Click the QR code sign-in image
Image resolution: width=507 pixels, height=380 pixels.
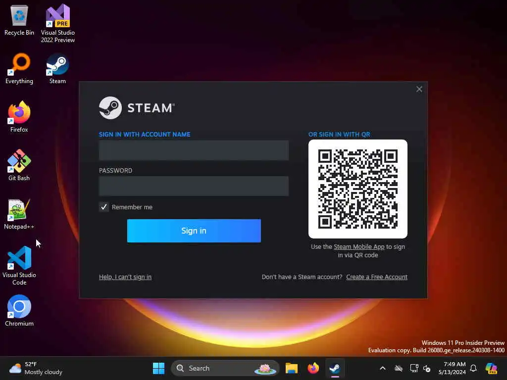coord(358,189)
